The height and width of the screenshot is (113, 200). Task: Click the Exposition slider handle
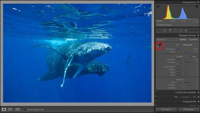click(183, 60)
